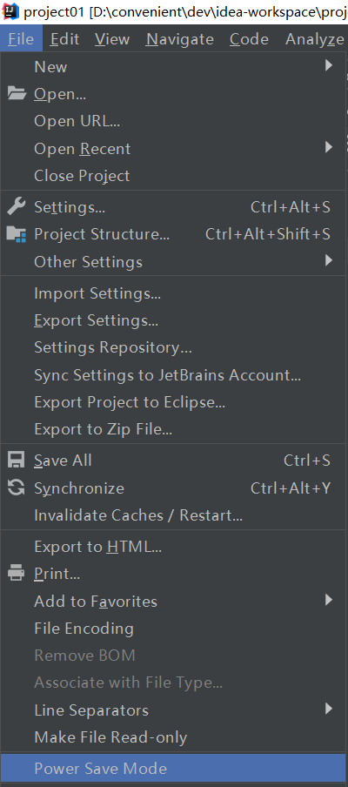Click the Settings wrench icon
The width and height of the screenshot is (348, 787).
16,207
